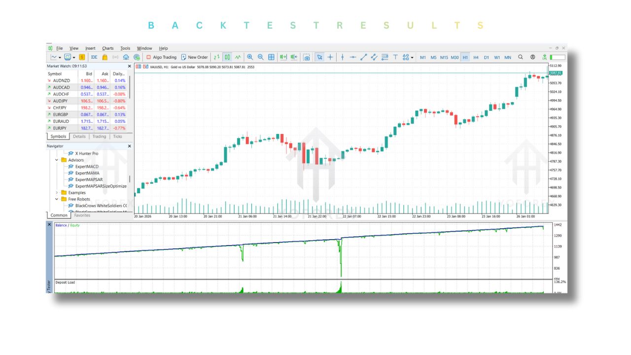Select the text label tool
Screen dimensions: 631x355
(395, 57)
